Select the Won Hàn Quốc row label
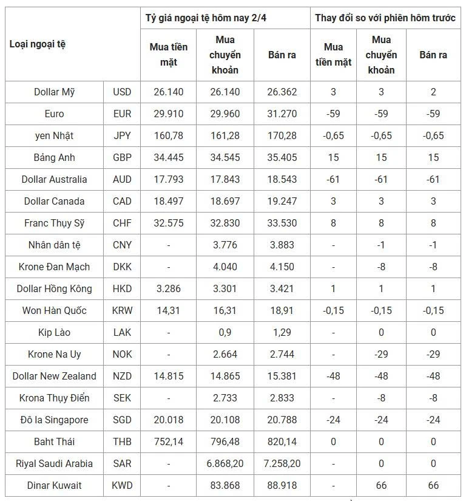The image size is (463, 501). [x=55, y=310]
